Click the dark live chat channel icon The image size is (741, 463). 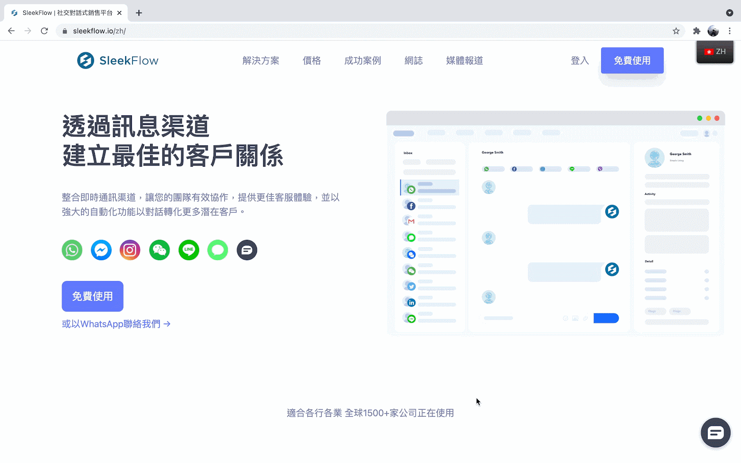pos(247,250)
